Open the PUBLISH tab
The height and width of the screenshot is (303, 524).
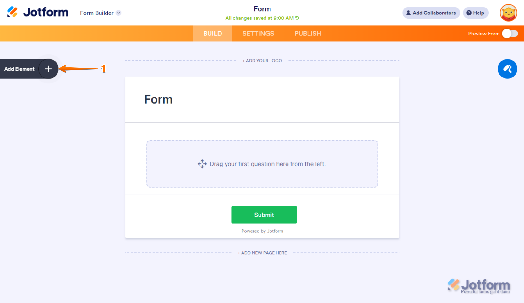(308, 34)
